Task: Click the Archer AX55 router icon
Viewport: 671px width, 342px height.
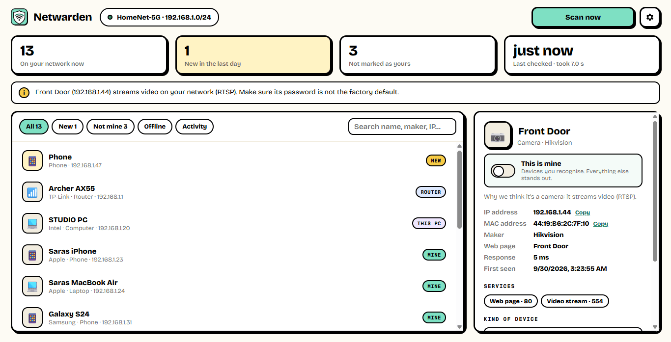Action: [32, 192]
